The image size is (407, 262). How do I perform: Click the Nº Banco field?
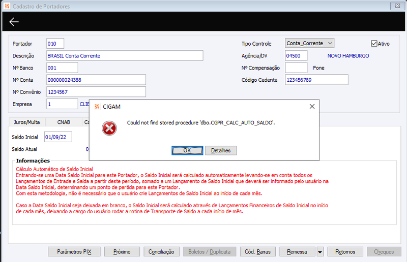click(x=62, y=68)
